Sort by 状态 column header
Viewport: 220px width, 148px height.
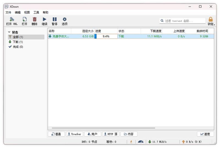pos(129,31)
